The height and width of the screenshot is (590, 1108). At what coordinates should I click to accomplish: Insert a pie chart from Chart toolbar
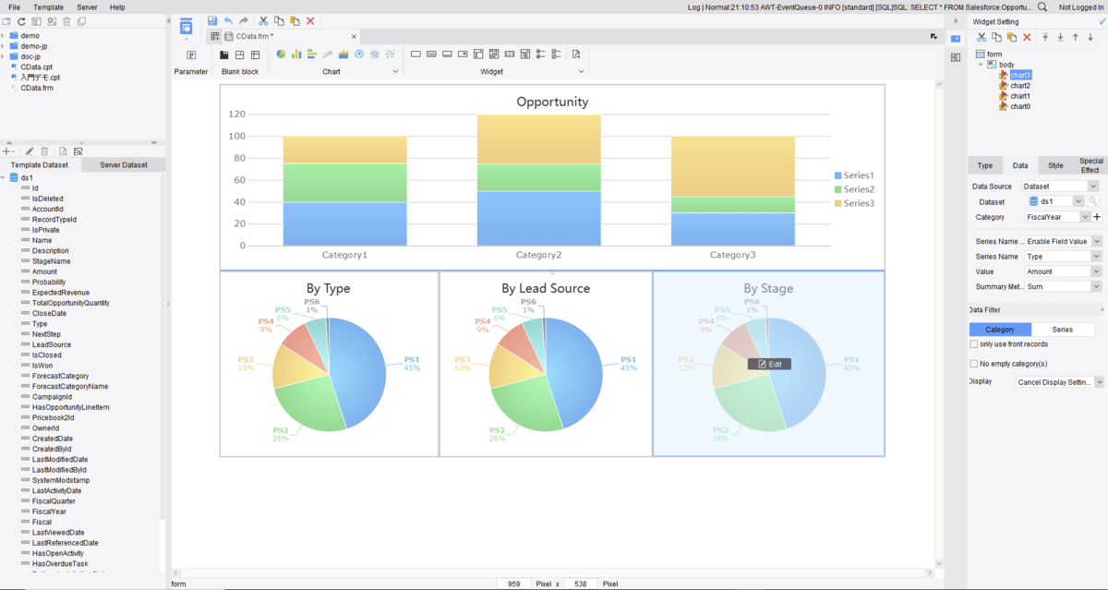click(x=281, y=54)
